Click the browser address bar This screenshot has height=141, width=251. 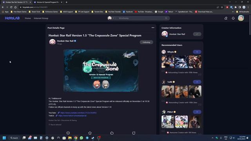(118, 7)
